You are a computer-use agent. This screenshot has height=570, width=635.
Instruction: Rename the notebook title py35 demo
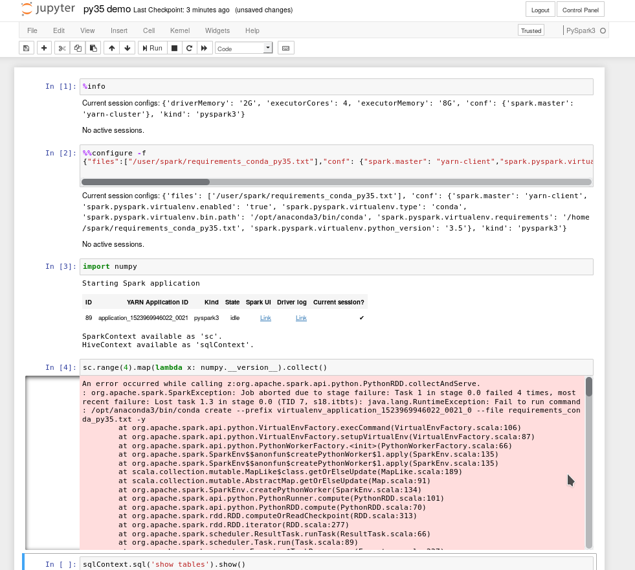tap(107, 9)
